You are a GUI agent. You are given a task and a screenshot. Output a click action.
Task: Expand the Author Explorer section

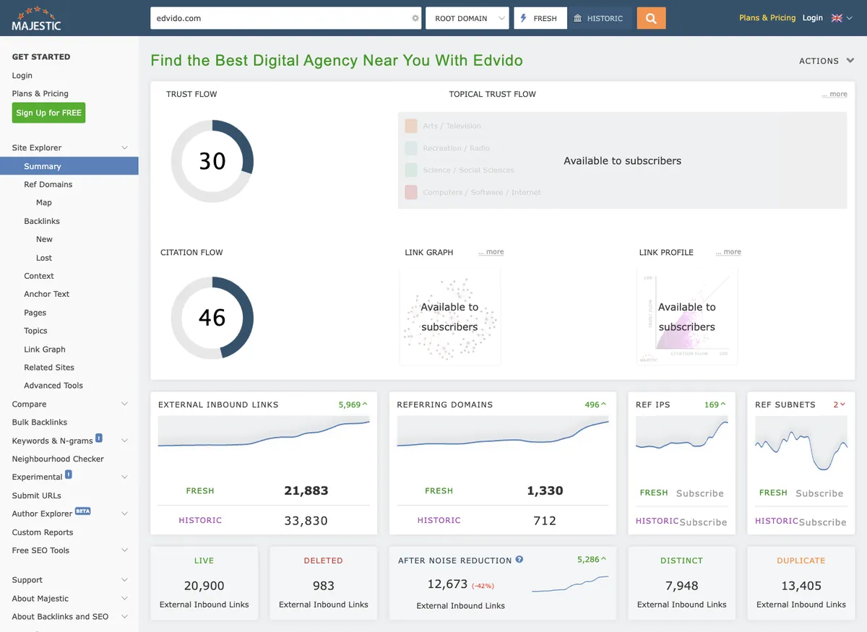124,514
